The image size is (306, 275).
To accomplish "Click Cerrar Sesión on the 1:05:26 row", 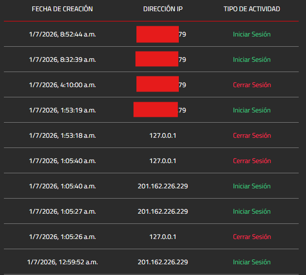I will (252, 237).
